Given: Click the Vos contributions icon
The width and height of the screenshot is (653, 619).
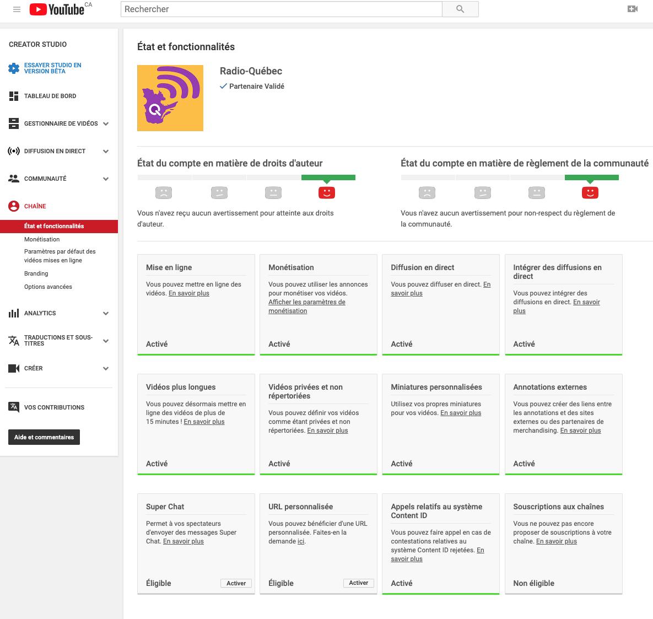Looking at the screenshot, I should pos(14,407).
